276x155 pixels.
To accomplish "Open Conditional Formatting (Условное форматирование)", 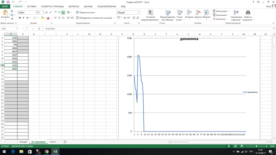I will [x=150, y=15].
